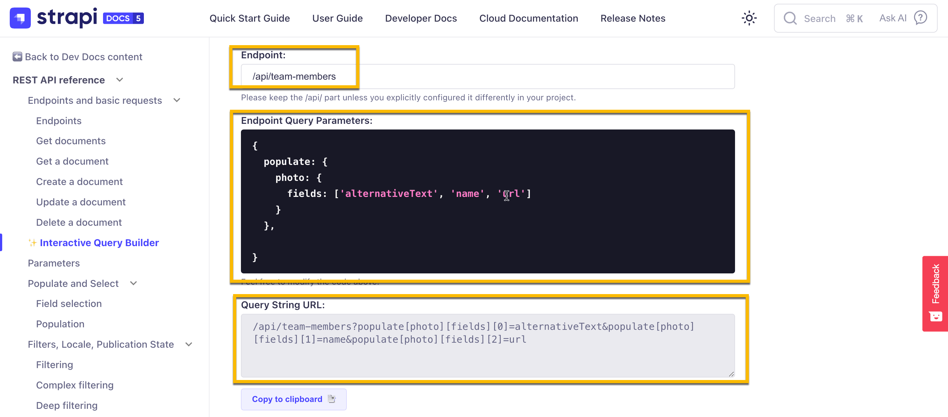Viewport: 948px width, 417px height.
Task: Click the sparkle icon beside Interactive Query Builder
Action: click(x=32, y=242)
